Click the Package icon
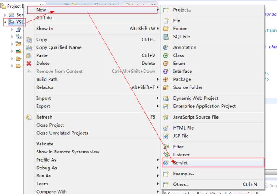The width and height of the screenshot is (277, 194). pyautogui.click(x=166, y=79)
